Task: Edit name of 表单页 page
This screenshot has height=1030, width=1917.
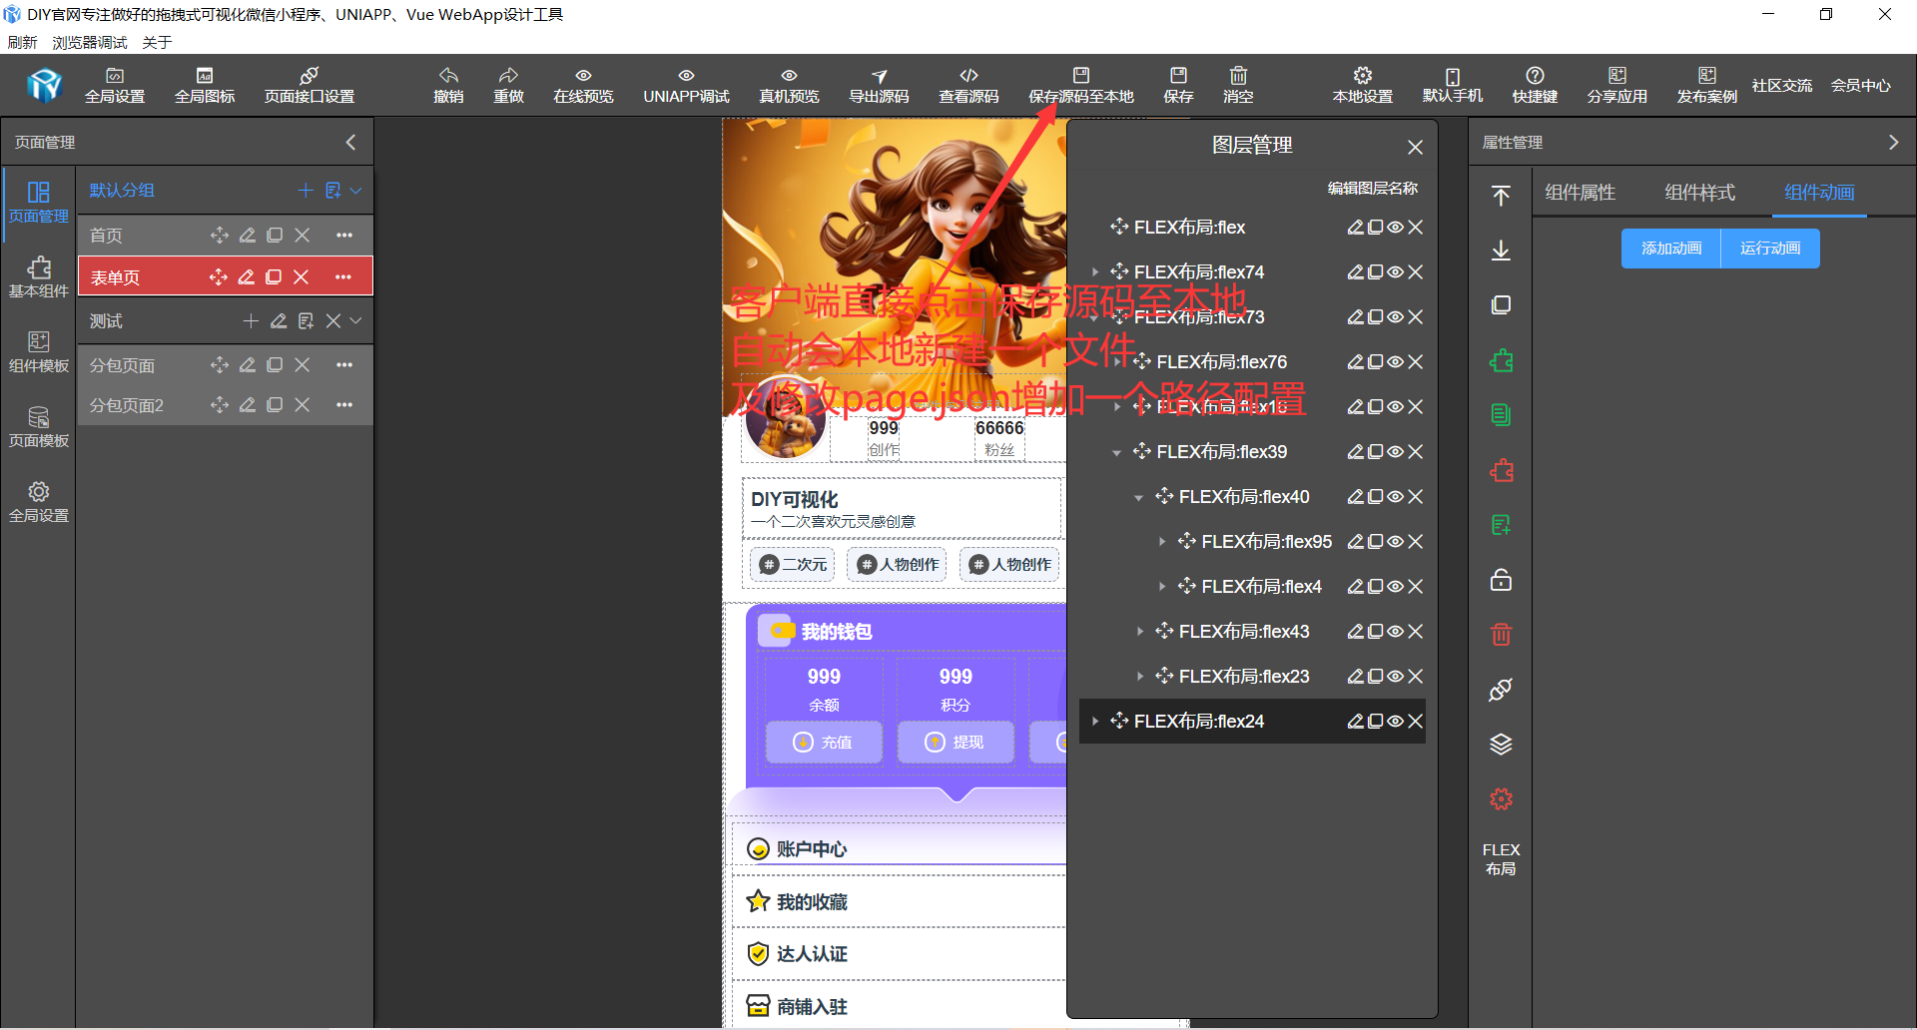Action: point(246,276)
